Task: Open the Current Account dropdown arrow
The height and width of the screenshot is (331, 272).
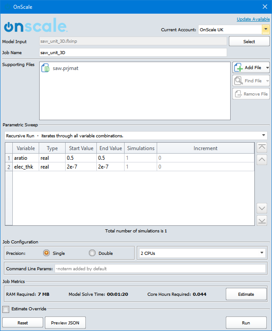Action: (266, 29)
